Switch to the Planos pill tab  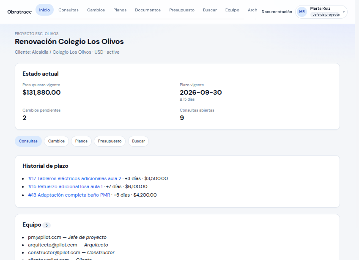click(81, 141)
